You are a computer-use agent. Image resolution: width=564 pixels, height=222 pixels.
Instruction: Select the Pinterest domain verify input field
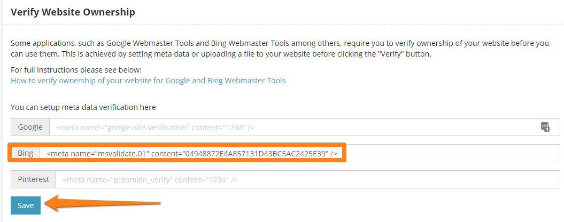tap(307, 180)
